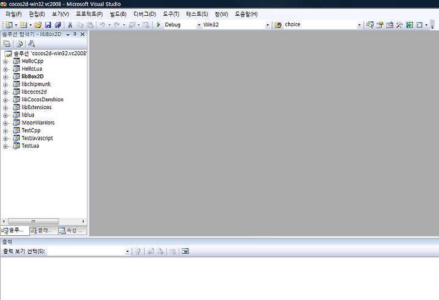Viewport: 439px width, 300px height.
Task: Open toolbar options overflow arrow
Action: tap(432, 26)
